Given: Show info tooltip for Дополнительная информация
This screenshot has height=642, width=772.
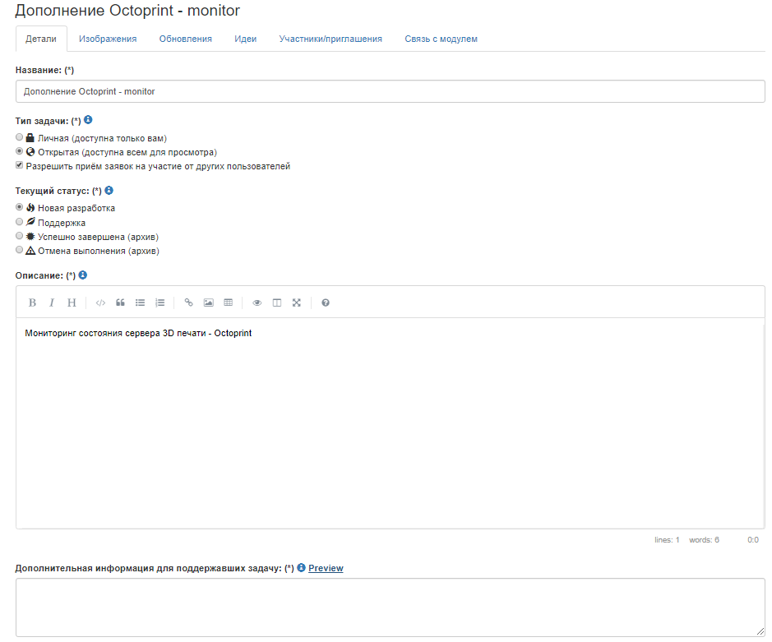Looking at the screenshot, I should [301, 567].
